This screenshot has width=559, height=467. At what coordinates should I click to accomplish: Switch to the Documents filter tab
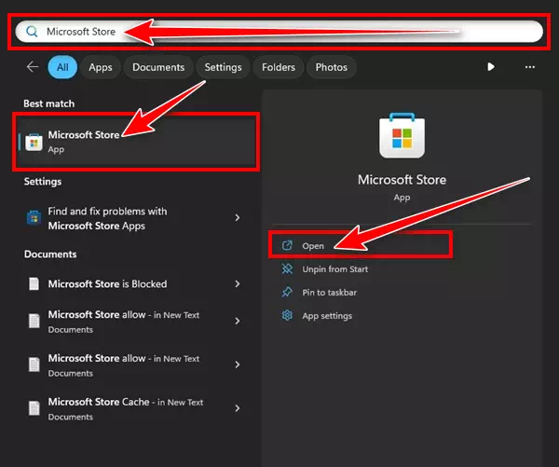(x=158, y=67)
